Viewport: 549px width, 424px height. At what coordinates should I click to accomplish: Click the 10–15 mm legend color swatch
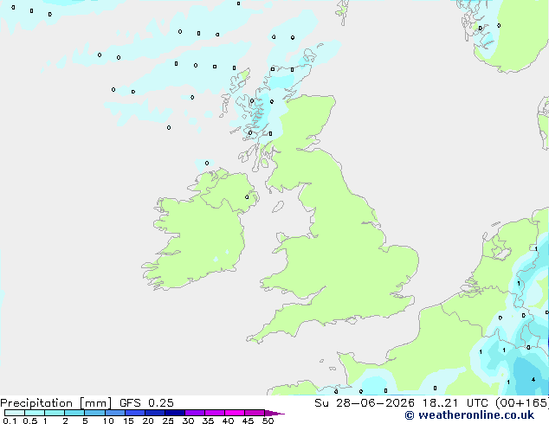point(115,413)
